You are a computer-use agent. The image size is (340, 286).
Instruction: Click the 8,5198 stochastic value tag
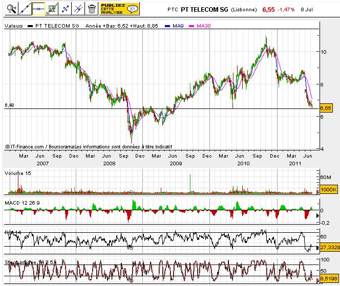[329, 278]
